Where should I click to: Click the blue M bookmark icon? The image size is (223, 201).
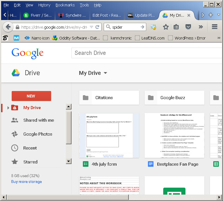(x=16, y=38)
